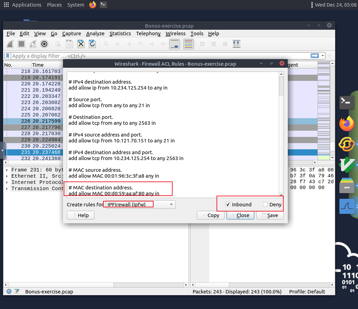
Task: Toggle packet colorization toolbar icon
Action: pos(189,44)
